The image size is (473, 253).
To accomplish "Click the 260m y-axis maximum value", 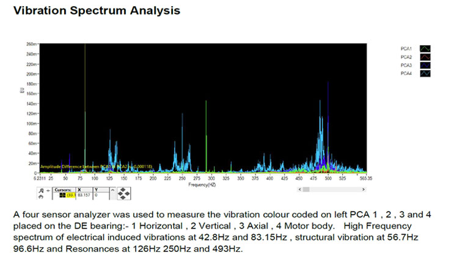I will click(31, 45).
